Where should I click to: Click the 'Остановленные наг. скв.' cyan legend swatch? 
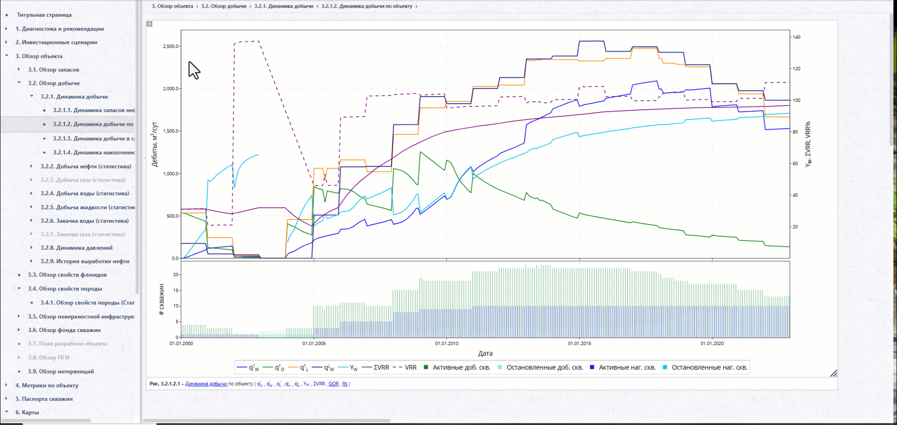[x=665, y=368]
